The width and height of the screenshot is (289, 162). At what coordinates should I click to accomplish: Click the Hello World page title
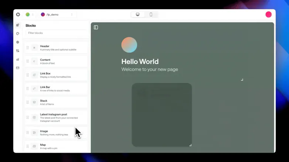[x=140, y=62]
